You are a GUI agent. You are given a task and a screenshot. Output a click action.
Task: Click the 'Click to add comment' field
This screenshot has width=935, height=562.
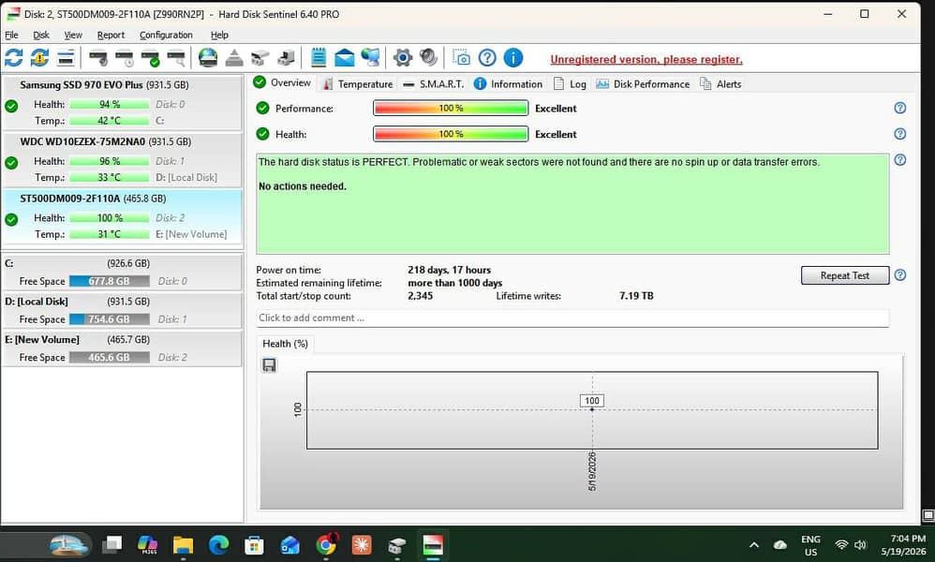(572, 318)
